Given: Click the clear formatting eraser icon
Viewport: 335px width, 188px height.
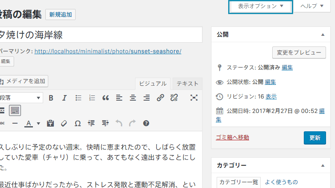Looking at the screenshot, I should click(x=64, y=123).
